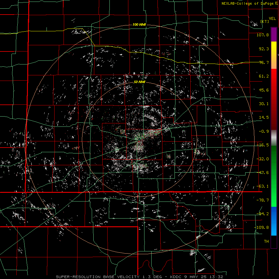Click the 76.7 scale value
The width and height of the screenshot is (279, 279).
[x=264, y=62]
